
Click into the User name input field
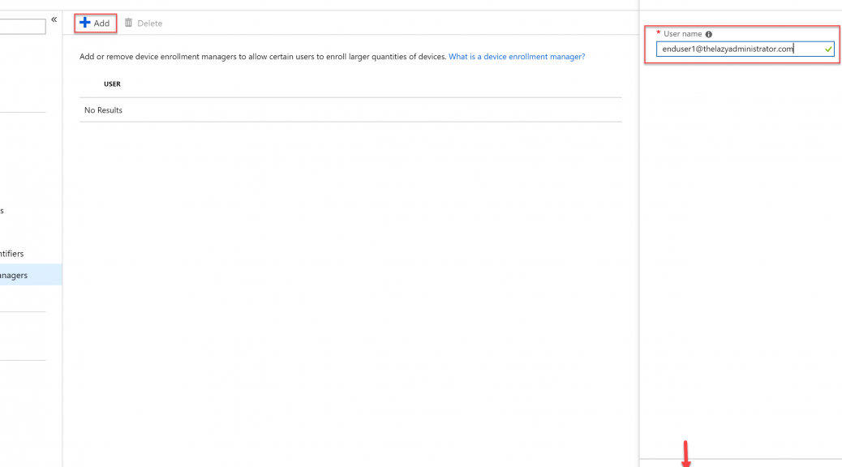pos(745,49)
